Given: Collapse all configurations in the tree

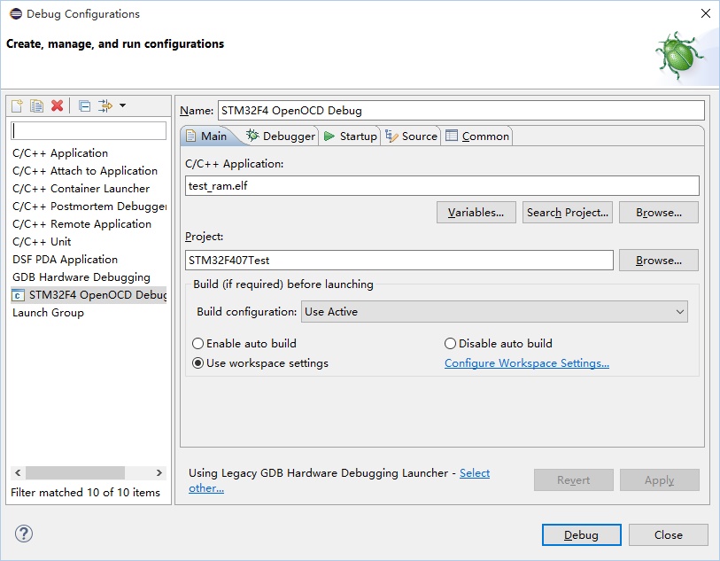Looking at the screenshot, I should coord(84,106).
